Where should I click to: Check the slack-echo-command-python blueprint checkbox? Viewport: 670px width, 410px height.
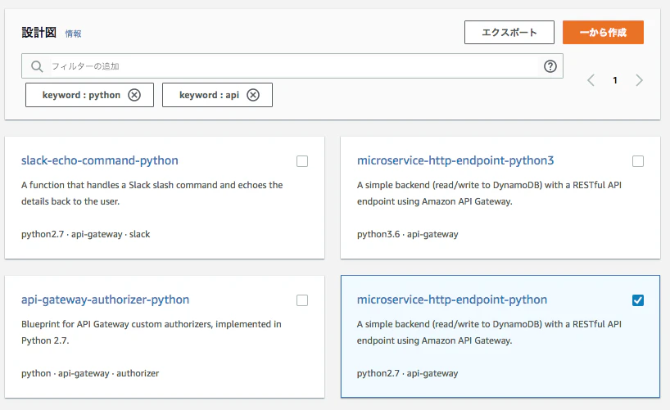click(302, 161)
